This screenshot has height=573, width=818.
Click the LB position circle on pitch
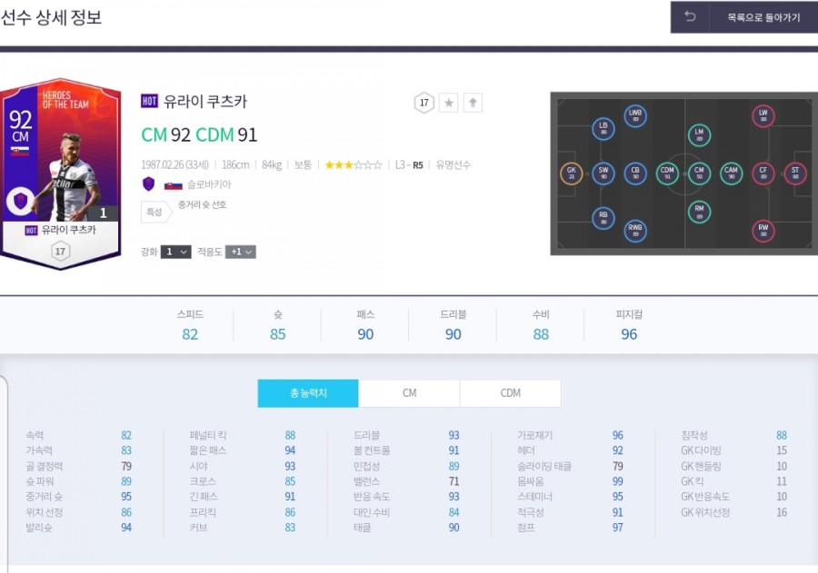pyautogui.click(x=604, y=128)
